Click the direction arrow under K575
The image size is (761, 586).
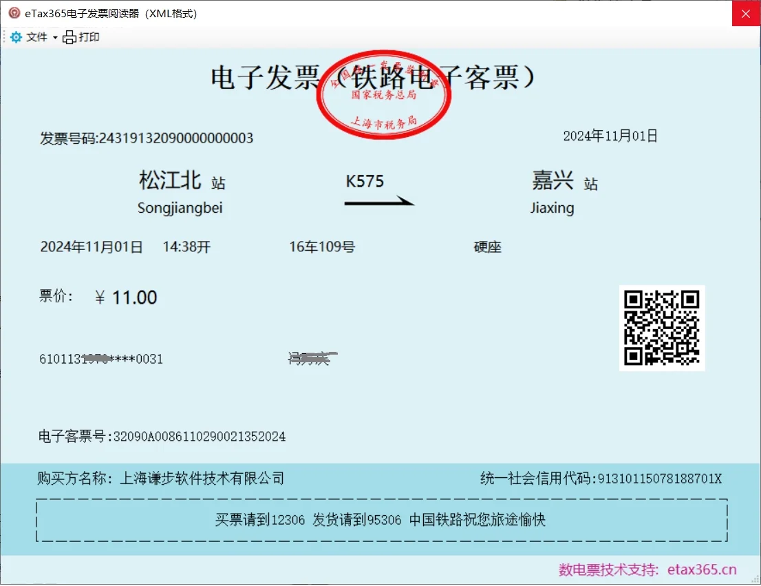[x=379, y=201]
